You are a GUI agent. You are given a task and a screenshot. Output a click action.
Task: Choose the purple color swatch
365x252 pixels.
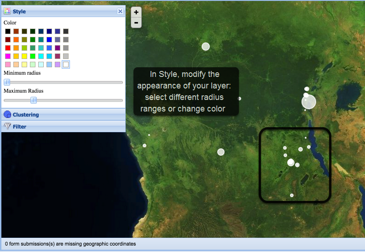click(58, 48)
